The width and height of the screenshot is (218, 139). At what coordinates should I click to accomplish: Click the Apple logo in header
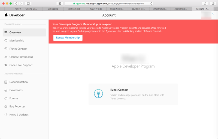click(6, 15)
